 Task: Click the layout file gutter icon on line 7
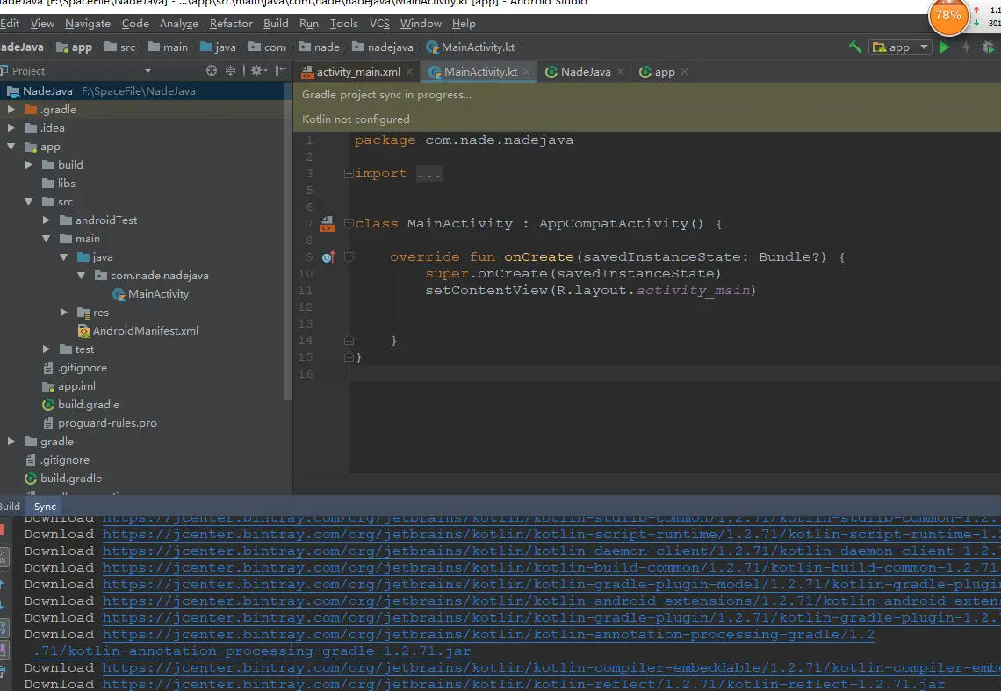tap(327, 224)
